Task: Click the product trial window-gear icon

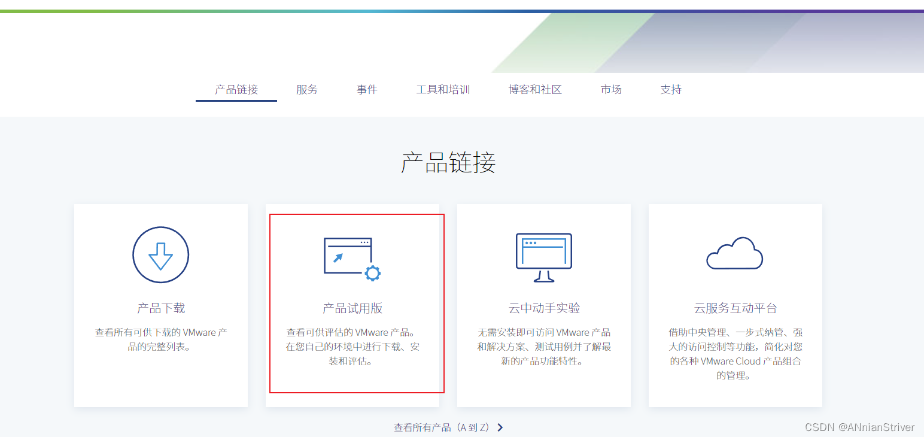Action: coord(352,259)
